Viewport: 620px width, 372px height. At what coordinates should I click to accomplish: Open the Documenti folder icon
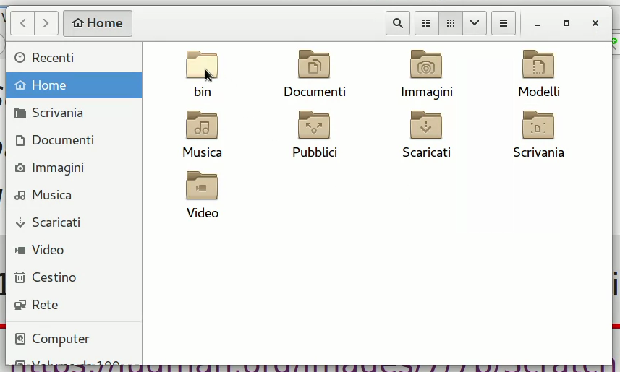click(x=314, y=66)
